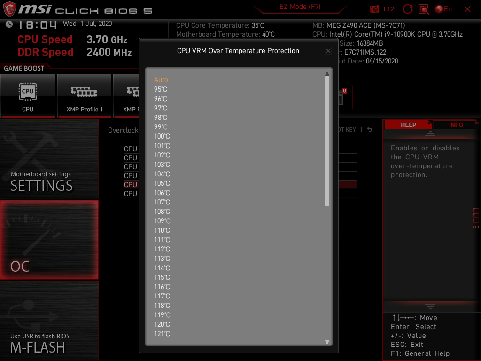This screenshot has width=481, height=361.
Task: Expand the HELP panel divider handle
Action: point(429,306)
